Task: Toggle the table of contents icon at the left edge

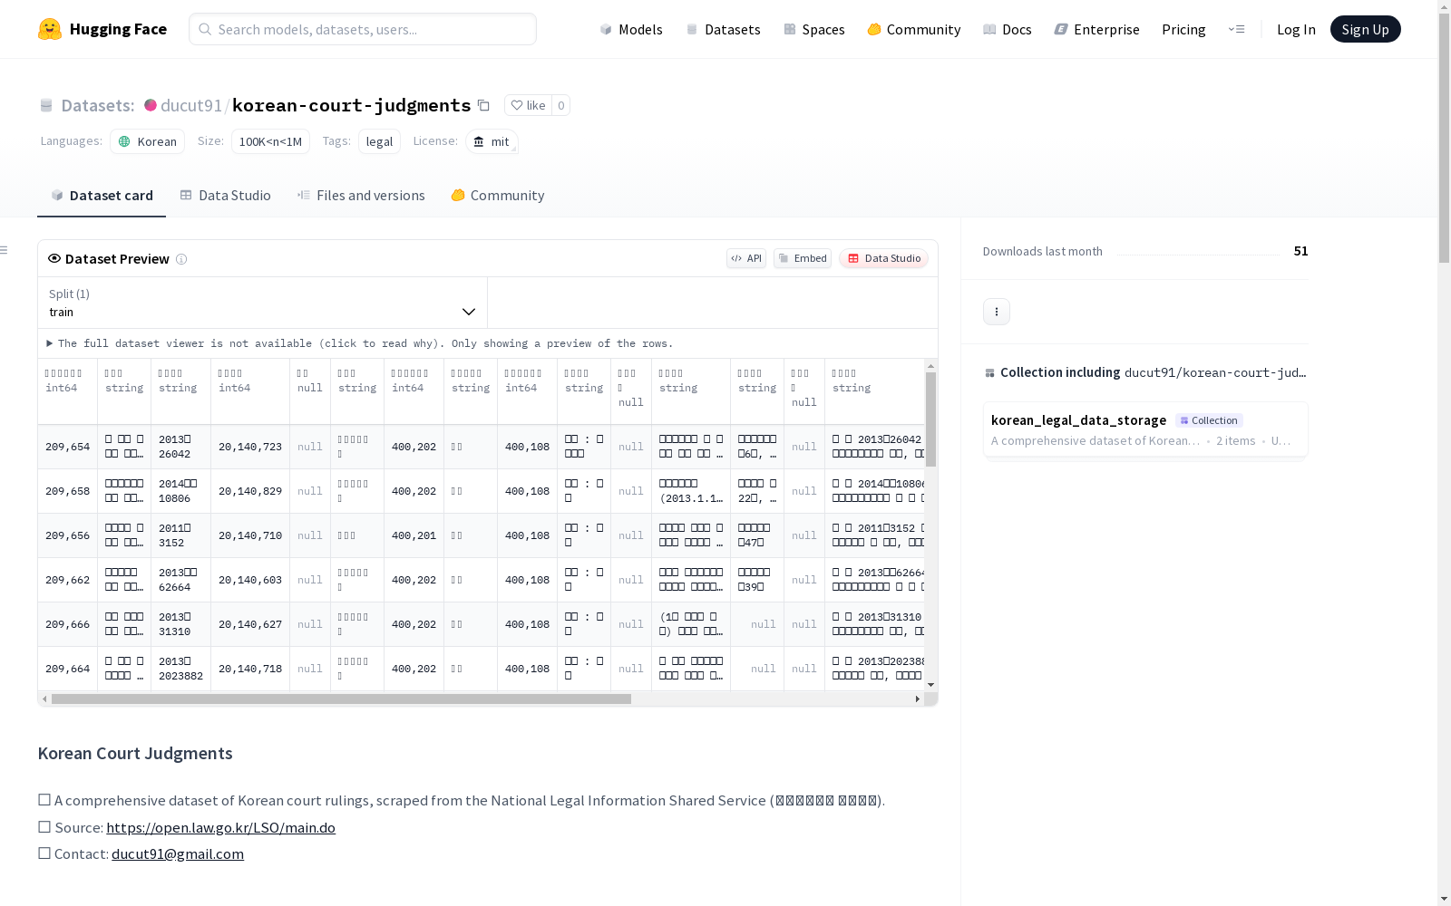Action: tap(5, 250)
